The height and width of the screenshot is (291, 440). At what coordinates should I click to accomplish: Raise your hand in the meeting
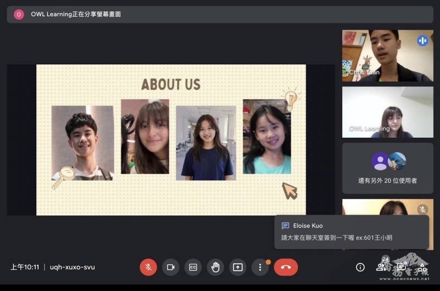[x=216, y=267]
